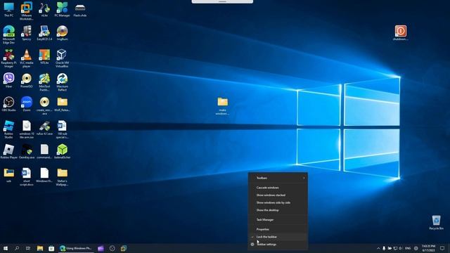This screenshot has width=450, height=253.
Task: Open Microsoft Store from the taskbar
Action: [51, 248]
